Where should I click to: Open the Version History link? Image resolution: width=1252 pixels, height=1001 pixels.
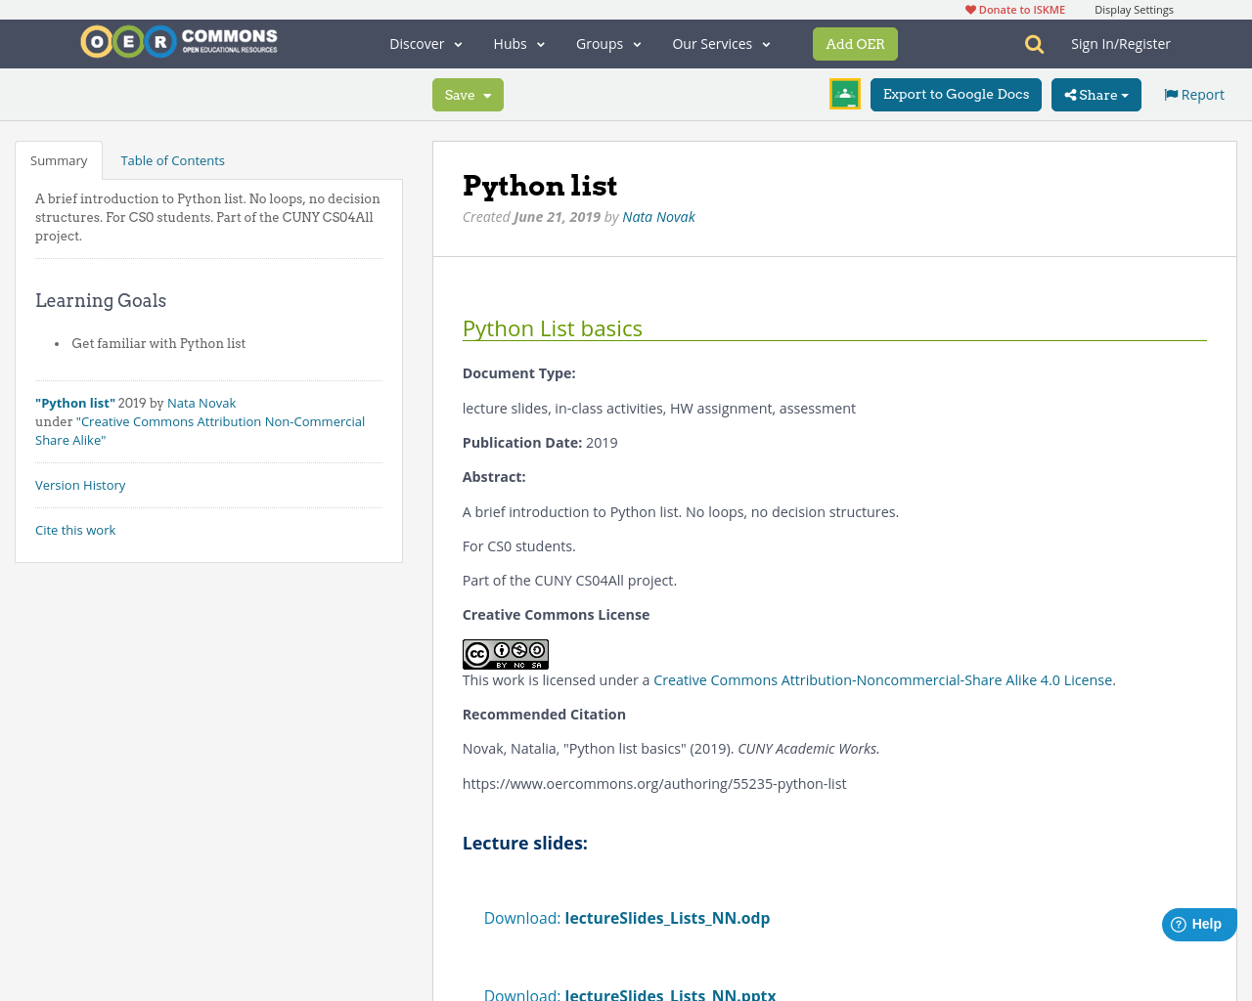tap(80, 485)
